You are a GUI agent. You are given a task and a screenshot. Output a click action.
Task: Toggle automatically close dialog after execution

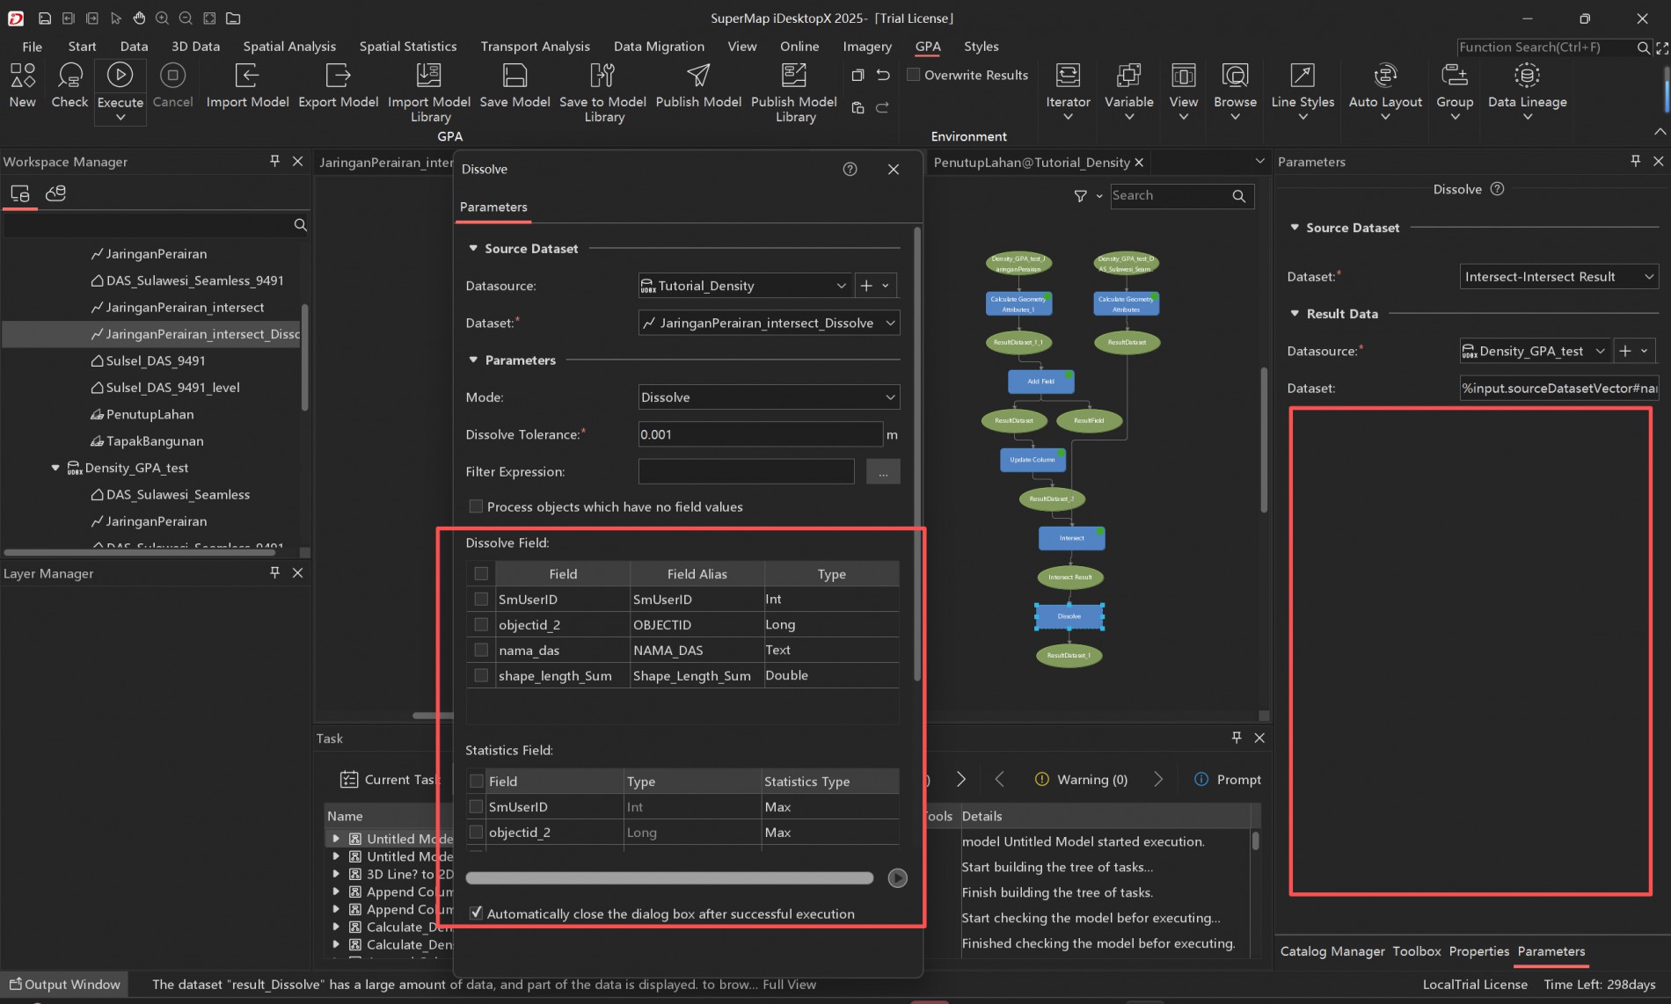pyautogui.click(x=476, y=913)
